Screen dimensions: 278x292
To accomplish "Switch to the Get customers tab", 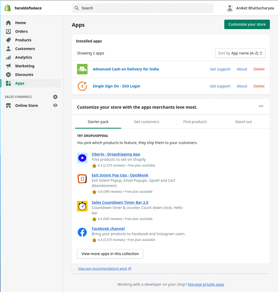I will pos(146,122).
